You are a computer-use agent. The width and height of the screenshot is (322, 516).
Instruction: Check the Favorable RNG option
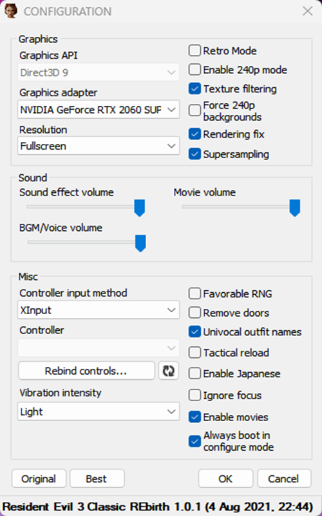coord(194,293)
